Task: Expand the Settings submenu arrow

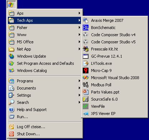Action: [80, 95]
